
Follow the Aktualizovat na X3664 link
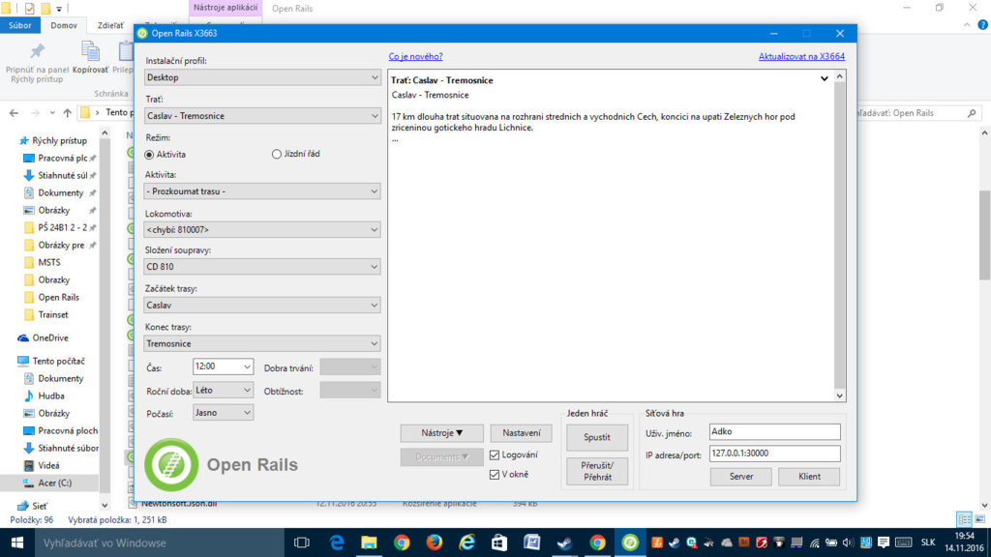801,57
